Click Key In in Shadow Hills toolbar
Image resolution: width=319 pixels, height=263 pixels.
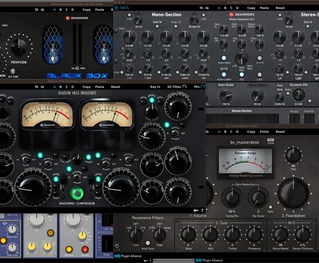pyautogui.click(x=155, y=87)
